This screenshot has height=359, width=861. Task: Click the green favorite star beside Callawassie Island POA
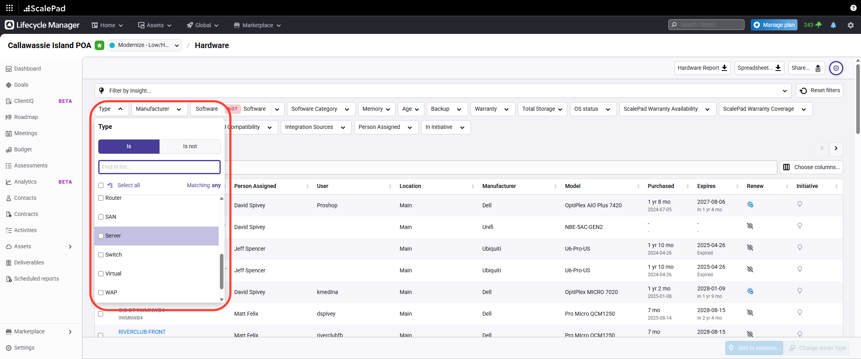99,45
